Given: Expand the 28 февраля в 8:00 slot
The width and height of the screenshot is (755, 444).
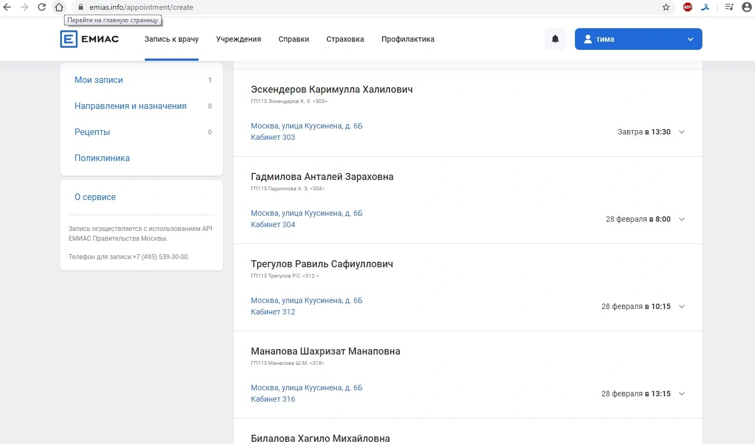Looking at the screenshot, I should pos(682,220).
